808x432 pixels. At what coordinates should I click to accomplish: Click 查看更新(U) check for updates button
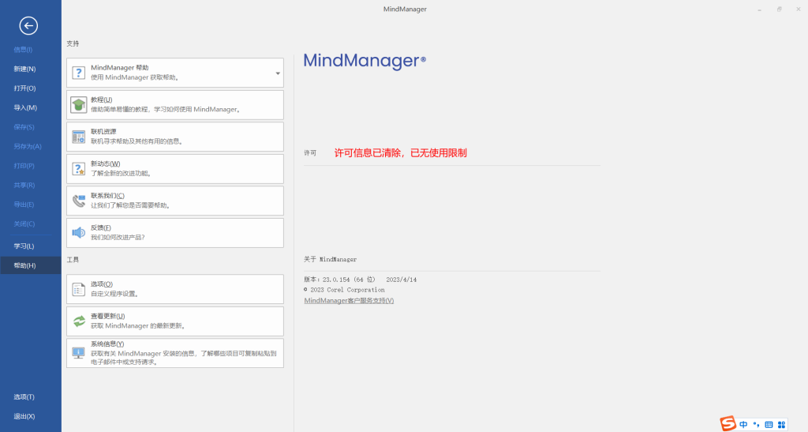(175, 321)
